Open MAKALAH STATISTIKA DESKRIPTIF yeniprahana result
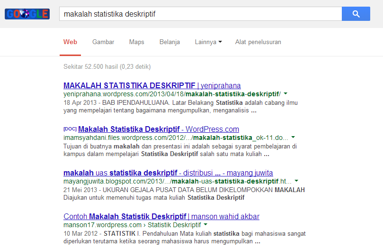The height and width of the screenshot is (249, 383). (152, 85)
